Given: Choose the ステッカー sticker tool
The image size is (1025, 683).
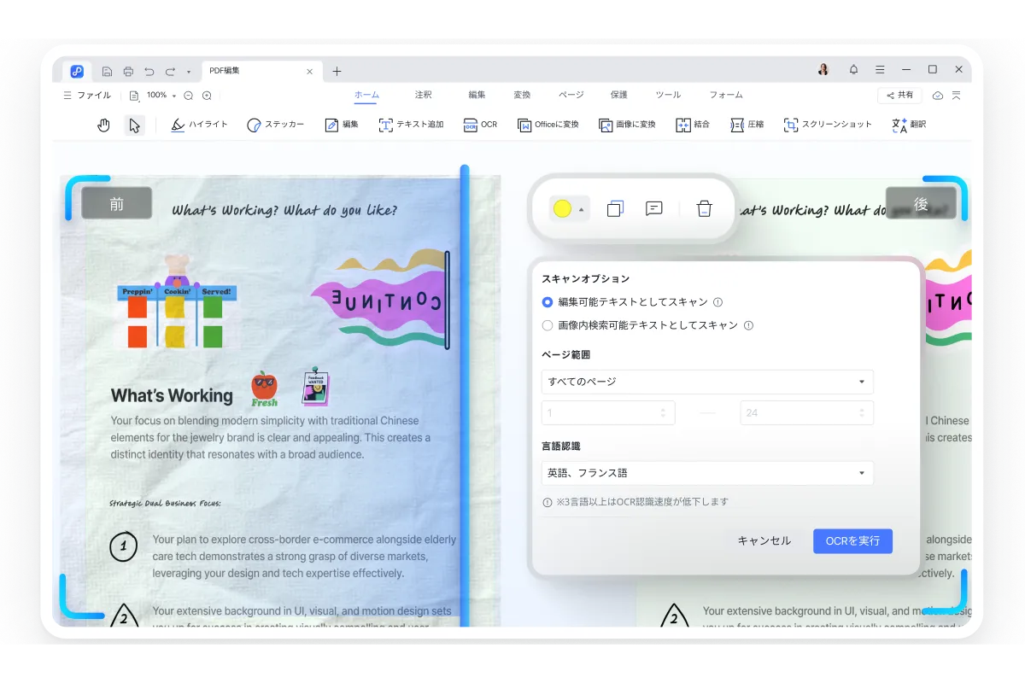Looking at the screenshot, I should (275, 125).
